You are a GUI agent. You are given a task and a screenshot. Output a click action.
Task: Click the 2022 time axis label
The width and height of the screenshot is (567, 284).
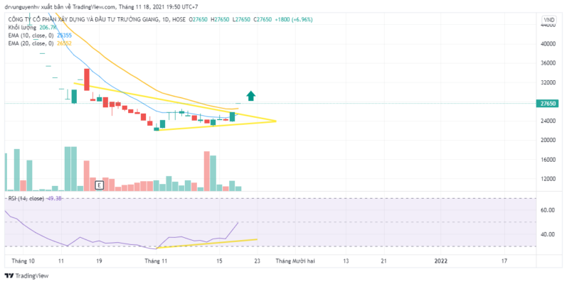[x=441, y=261]
